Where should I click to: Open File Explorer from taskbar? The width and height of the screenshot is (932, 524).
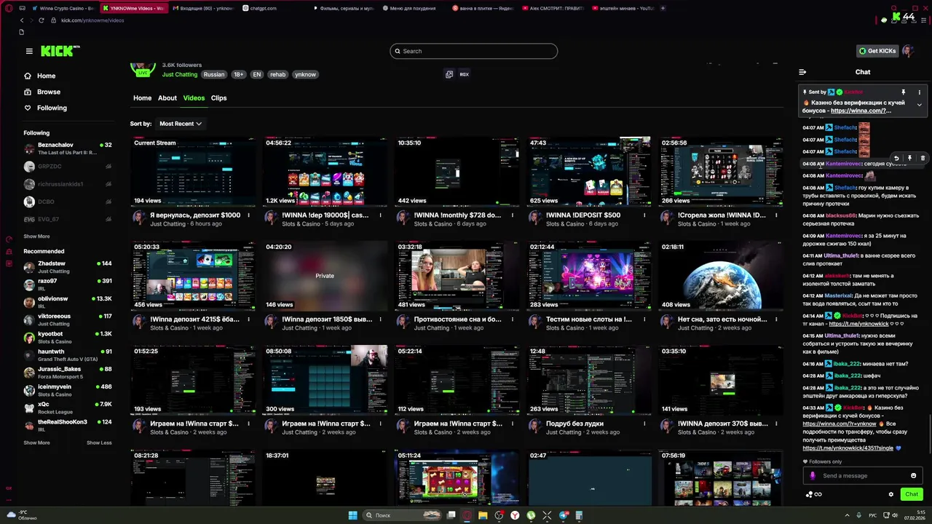482,515
